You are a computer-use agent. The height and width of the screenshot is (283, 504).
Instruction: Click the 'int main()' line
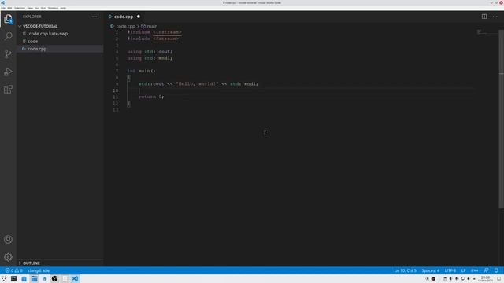(141, 71)
